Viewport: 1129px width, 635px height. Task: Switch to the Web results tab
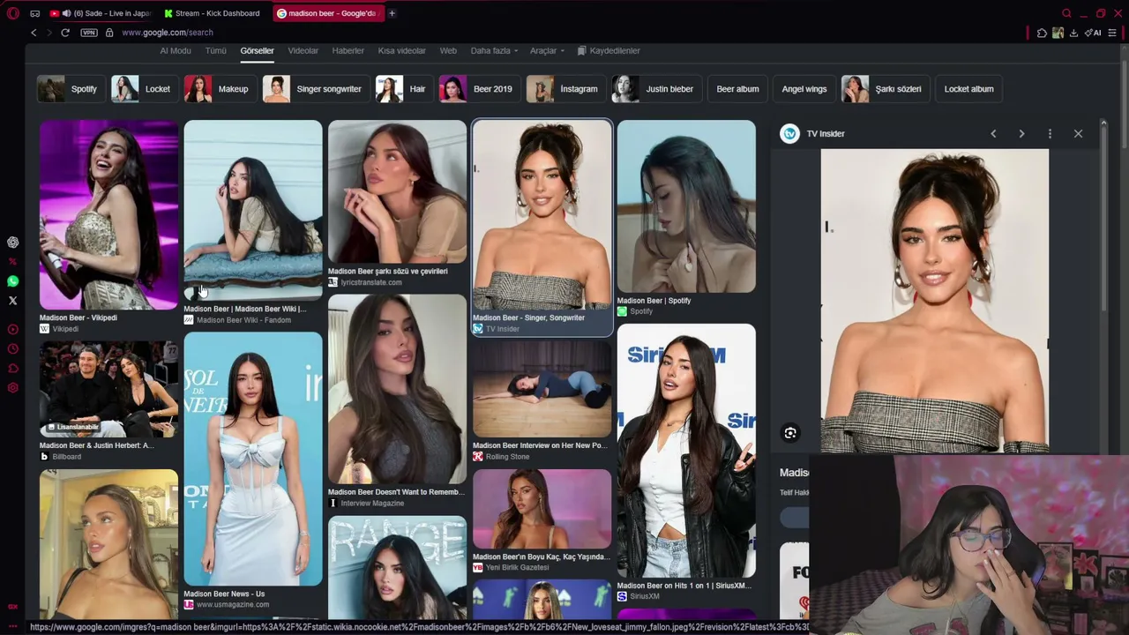pos(448,51)
